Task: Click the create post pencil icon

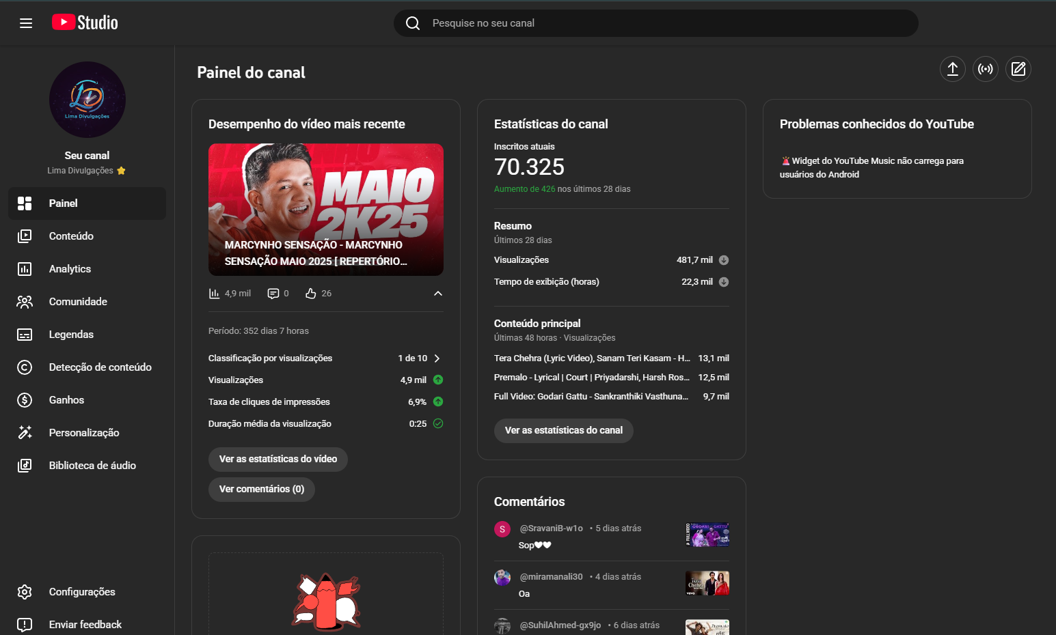Action: [x=1018, y=69]
